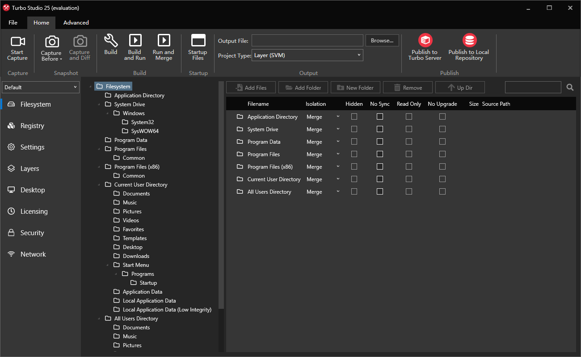Click the Filename column header
The image size is (581, 357).
point(258,104)
